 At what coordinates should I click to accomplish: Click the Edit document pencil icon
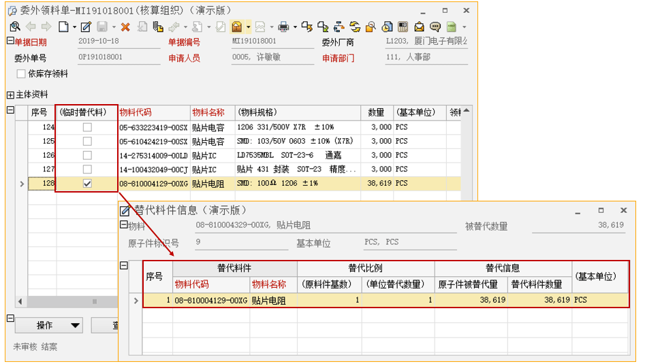(86, 27)
